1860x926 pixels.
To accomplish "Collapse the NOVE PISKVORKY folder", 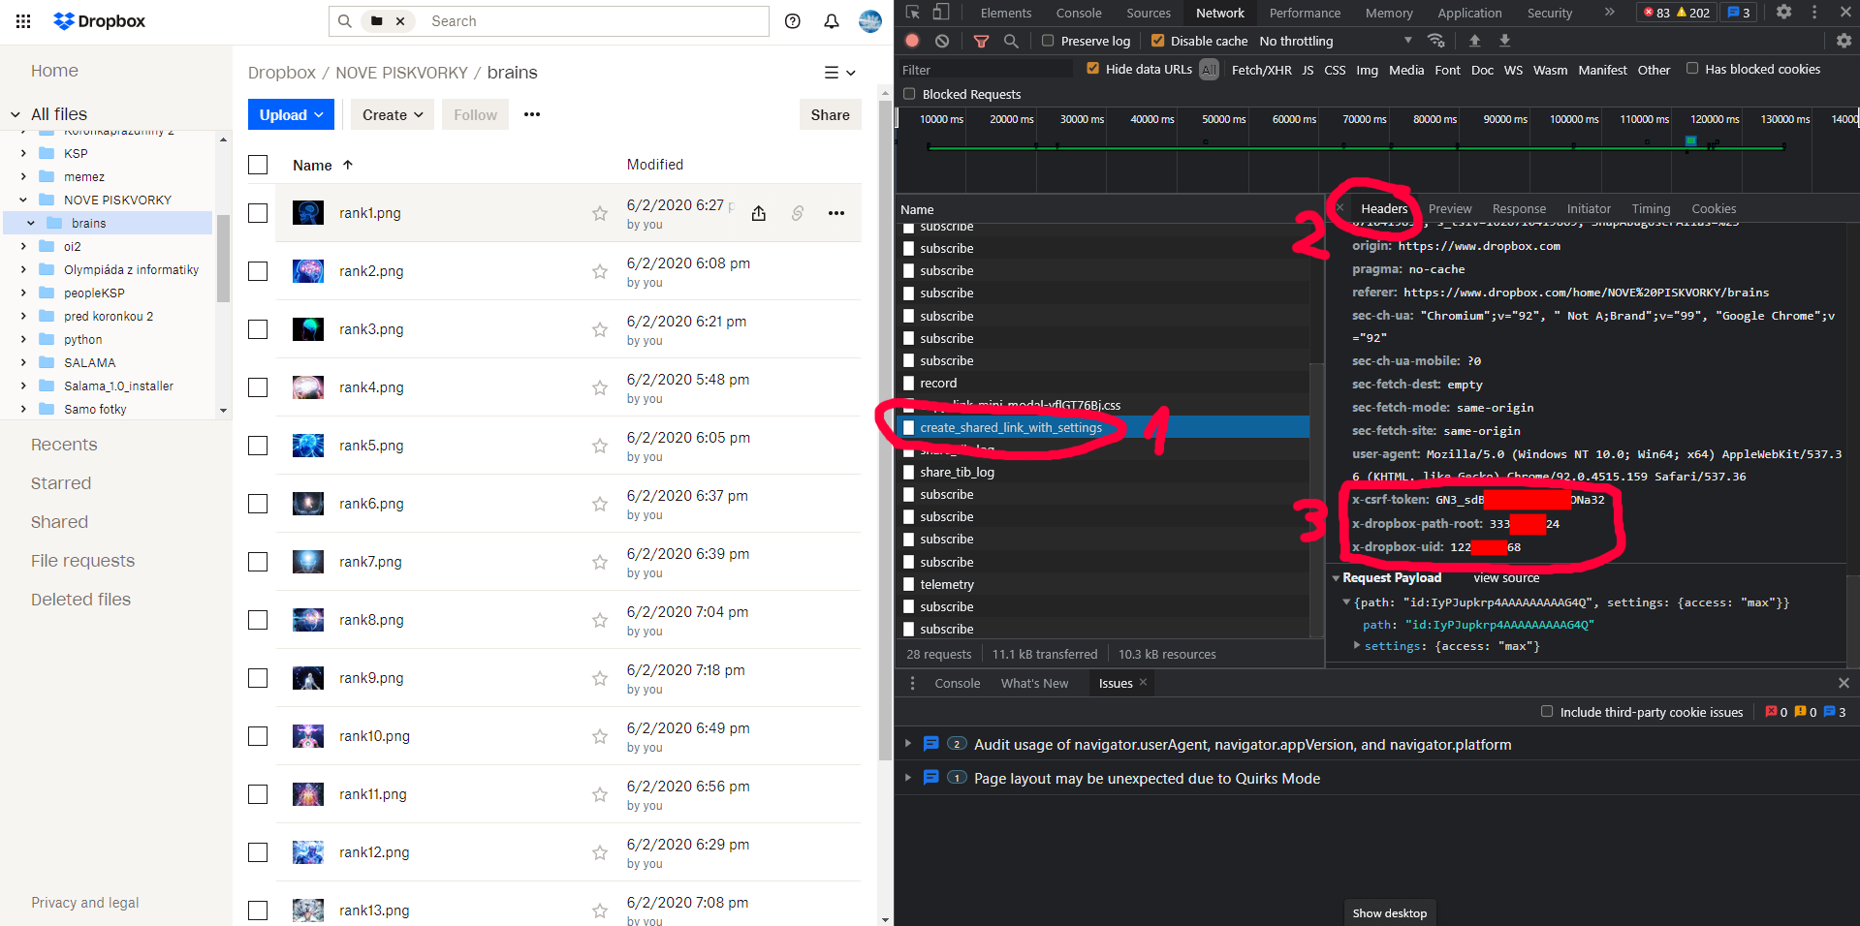I will (23, 200).
